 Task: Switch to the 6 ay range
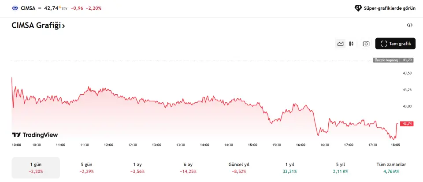pos(188,167)
